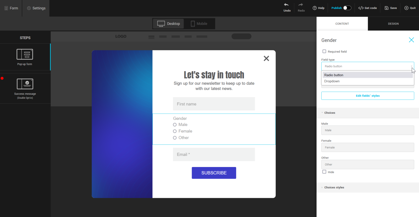This screenshot has width=419, height=217.
Task: Close the Gender panel with the blue X
Action: (411, 40)
